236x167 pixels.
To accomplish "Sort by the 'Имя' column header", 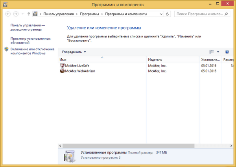I will tap(102, 60).
